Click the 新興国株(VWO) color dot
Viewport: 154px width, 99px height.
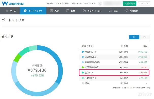[83, 62]
